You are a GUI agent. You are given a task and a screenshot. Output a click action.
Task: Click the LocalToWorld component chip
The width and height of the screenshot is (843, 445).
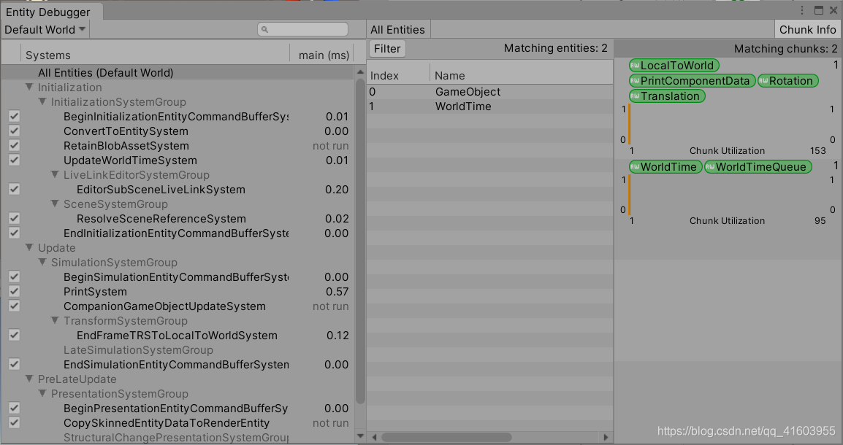[673, 65]
